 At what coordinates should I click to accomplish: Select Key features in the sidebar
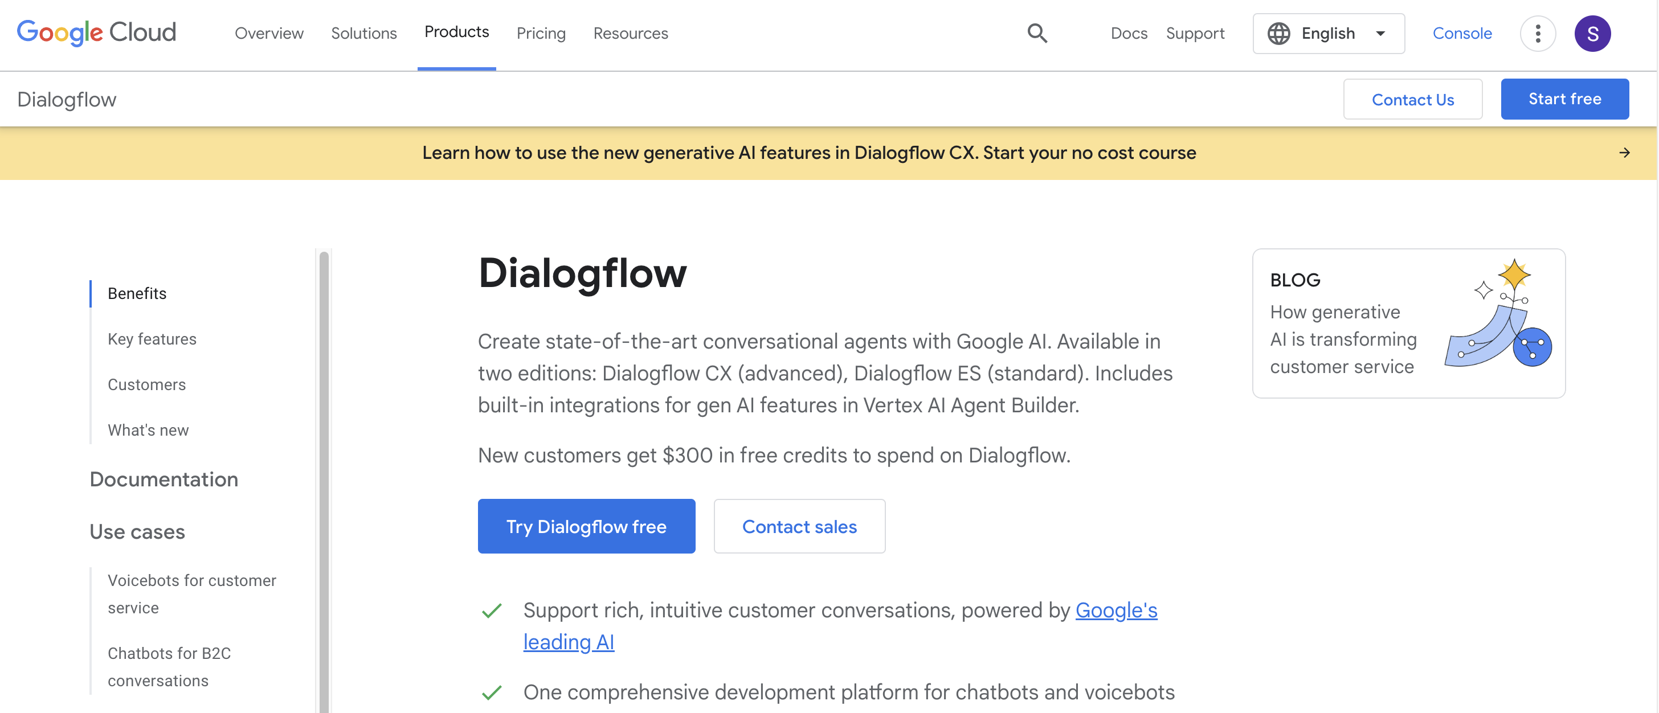pyautogui.click(x=152, y=338)
